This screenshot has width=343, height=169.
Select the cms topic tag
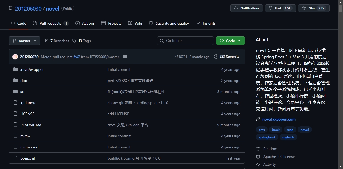(x=262, y=130)
